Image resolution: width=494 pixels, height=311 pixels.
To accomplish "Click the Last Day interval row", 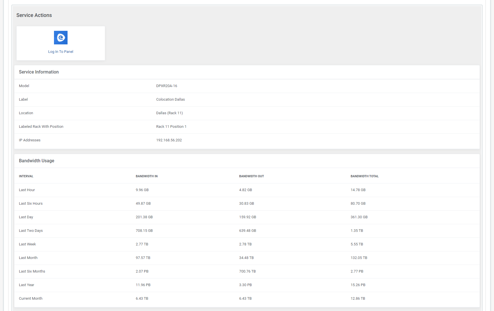I will (247, 217).
